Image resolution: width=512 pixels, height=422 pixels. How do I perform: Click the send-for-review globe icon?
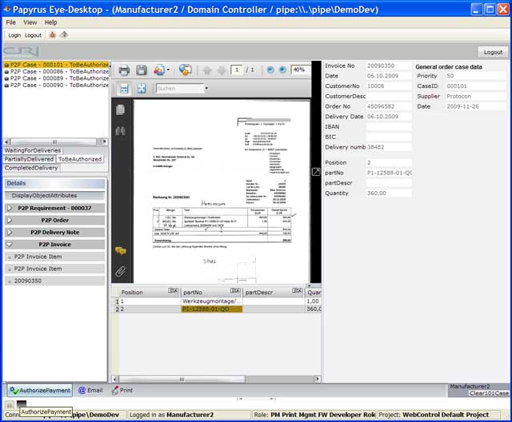(185, 70)
